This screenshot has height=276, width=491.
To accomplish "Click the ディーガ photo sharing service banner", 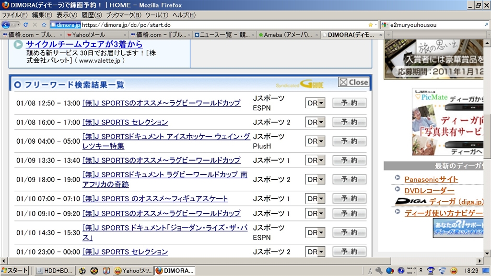I will 448,122.
